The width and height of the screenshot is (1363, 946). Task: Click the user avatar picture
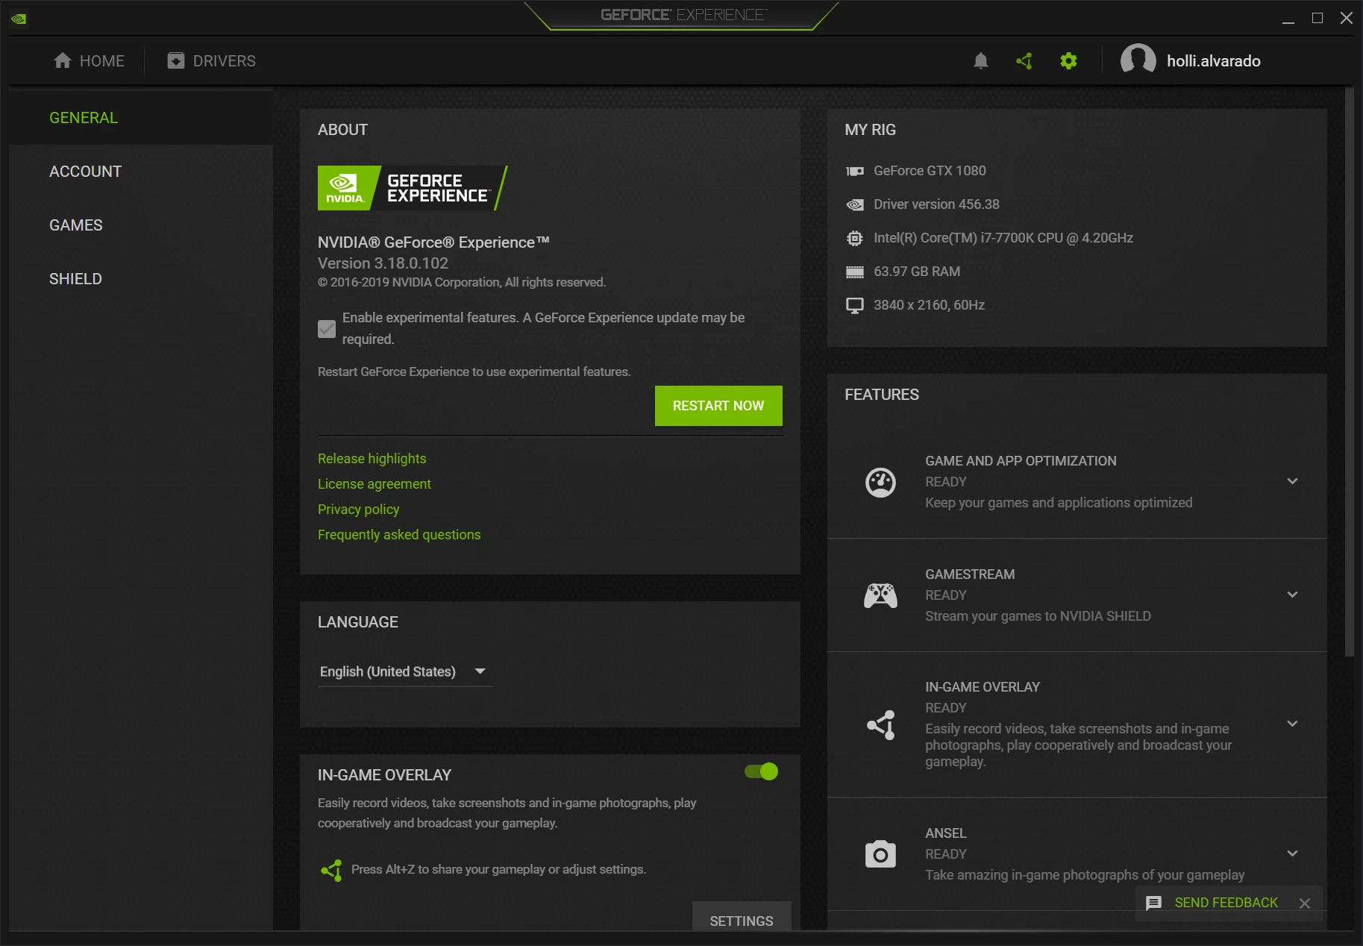pos(1138,60)
